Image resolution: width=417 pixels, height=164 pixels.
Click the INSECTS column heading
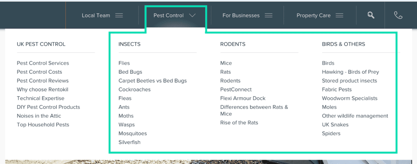pyautogui.click(x=129, y=44)
